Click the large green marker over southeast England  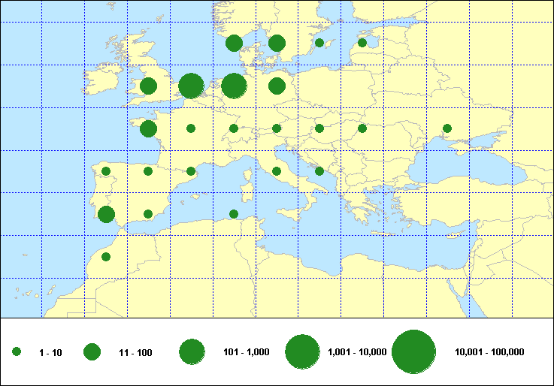pos(191,86)
